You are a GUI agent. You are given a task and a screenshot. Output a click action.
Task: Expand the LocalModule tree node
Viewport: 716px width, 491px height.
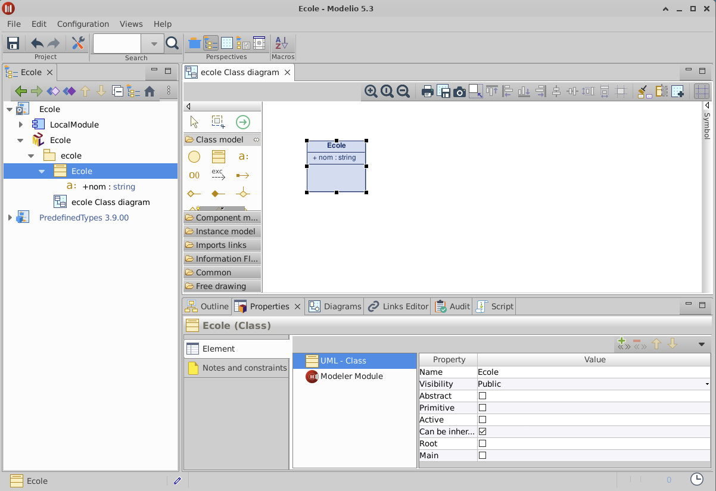[x=21, y=125]
